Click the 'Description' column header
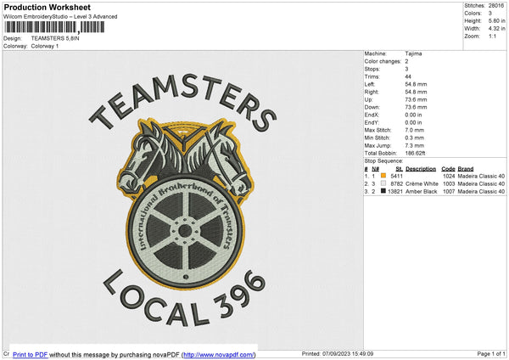The width and height of the screenshot is (509, 360). click(421, 169)
